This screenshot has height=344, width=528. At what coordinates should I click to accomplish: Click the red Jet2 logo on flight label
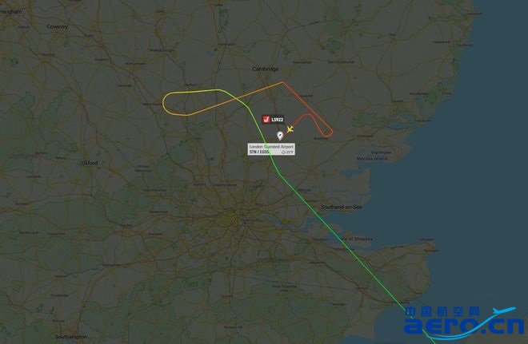(x=266, y=119)
